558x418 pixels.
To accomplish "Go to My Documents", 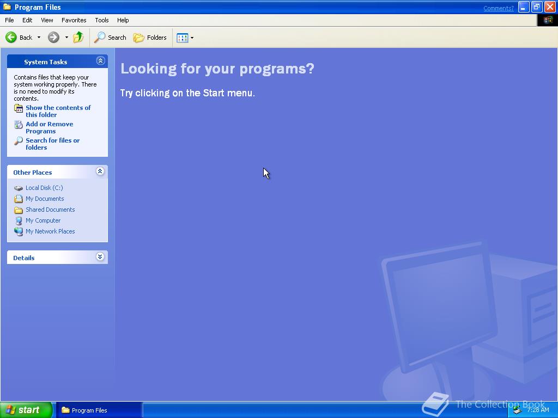I will (x=45, y=199).
